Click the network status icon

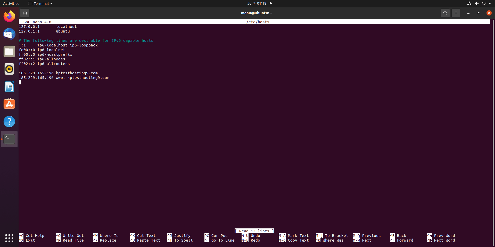469,4
